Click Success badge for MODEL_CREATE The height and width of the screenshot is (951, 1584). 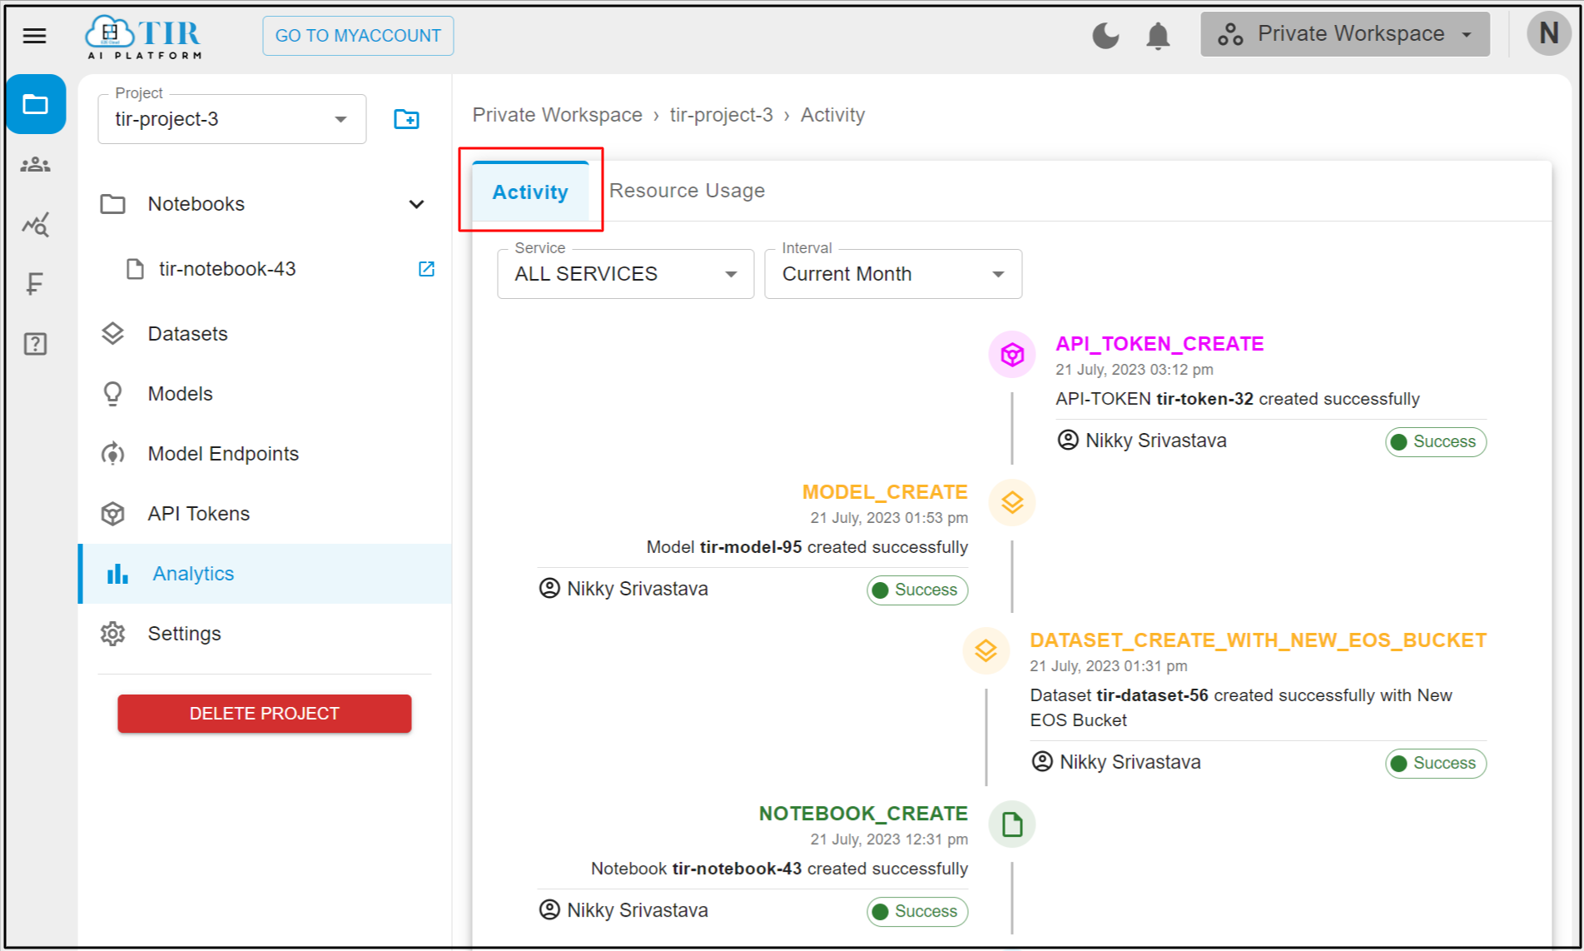tap(916, 590)
